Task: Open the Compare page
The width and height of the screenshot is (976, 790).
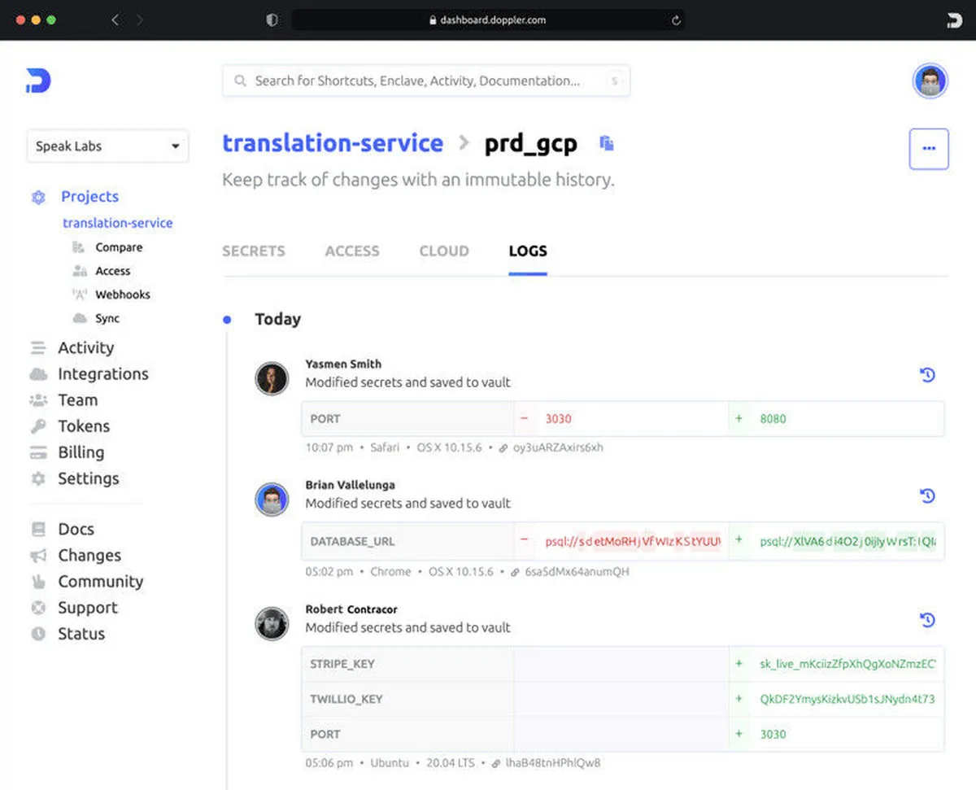Action: click(119, 247)
